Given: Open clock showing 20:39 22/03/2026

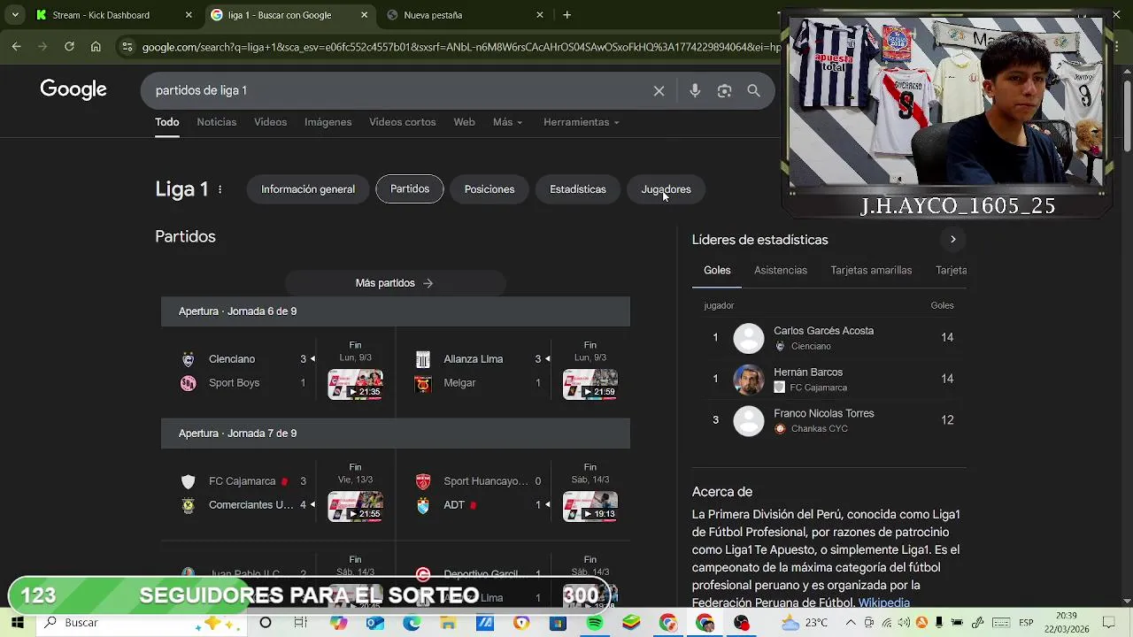Looking at the screenshot, I should pos(1066,623).
